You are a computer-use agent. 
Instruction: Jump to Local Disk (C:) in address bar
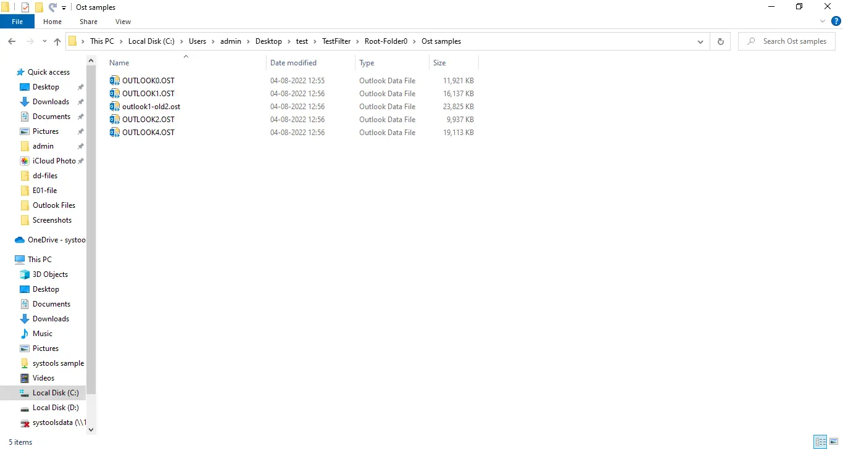point(151,41)
